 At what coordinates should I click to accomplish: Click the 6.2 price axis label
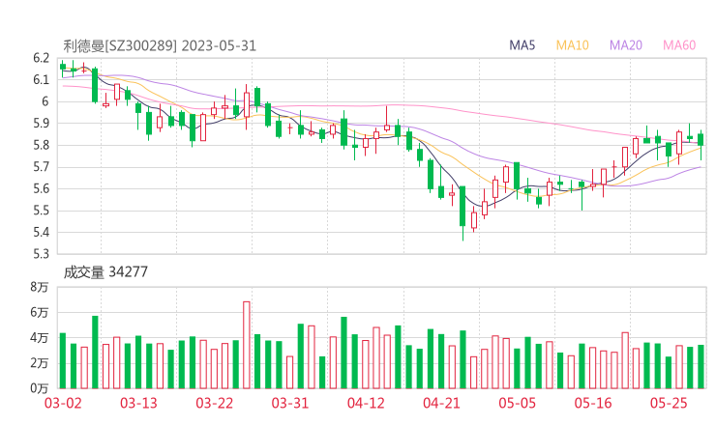tap(41, 58)
